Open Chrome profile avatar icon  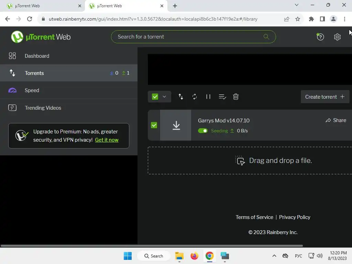click(x=333, y=19)
